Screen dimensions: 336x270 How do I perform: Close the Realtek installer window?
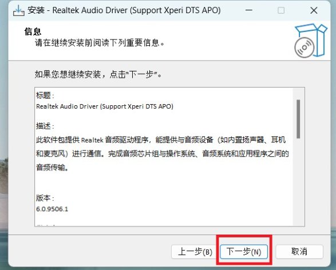(x=314, y=10)
